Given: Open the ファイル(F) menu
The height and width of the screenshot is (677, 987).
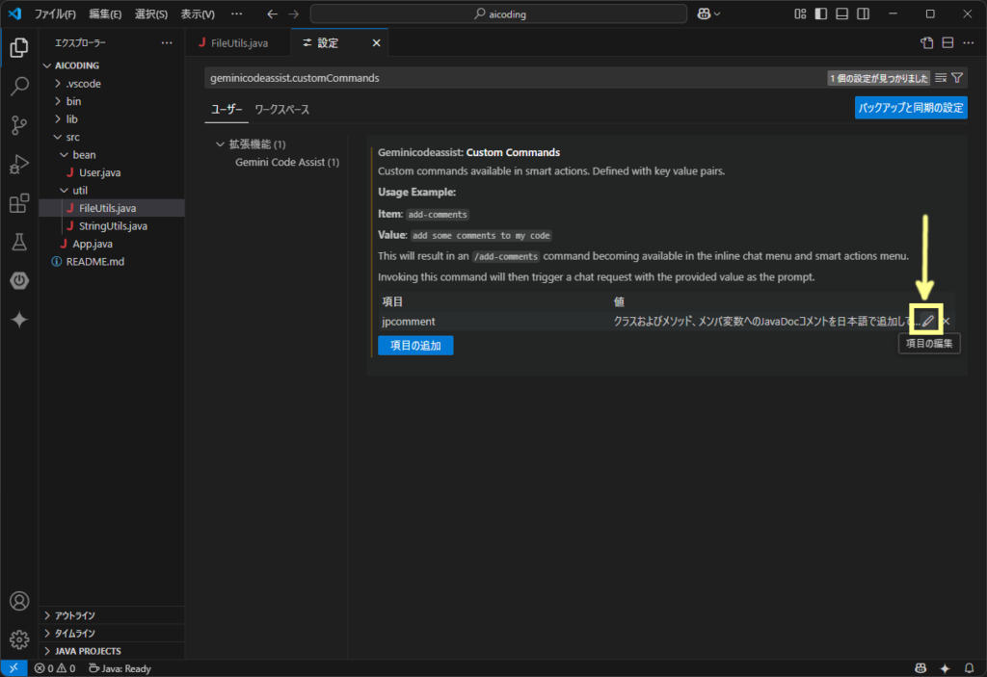Looking at the screenshot, I should pyautogui.click(x=55, y=13).
